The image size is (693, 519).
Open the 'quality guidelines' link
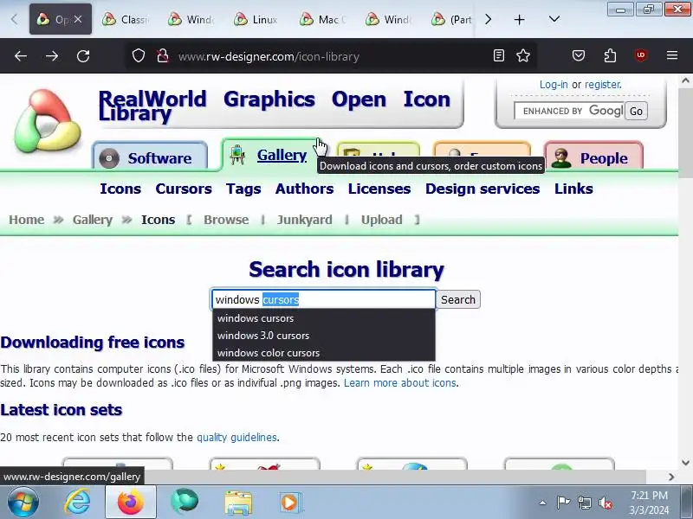(236, 438)
